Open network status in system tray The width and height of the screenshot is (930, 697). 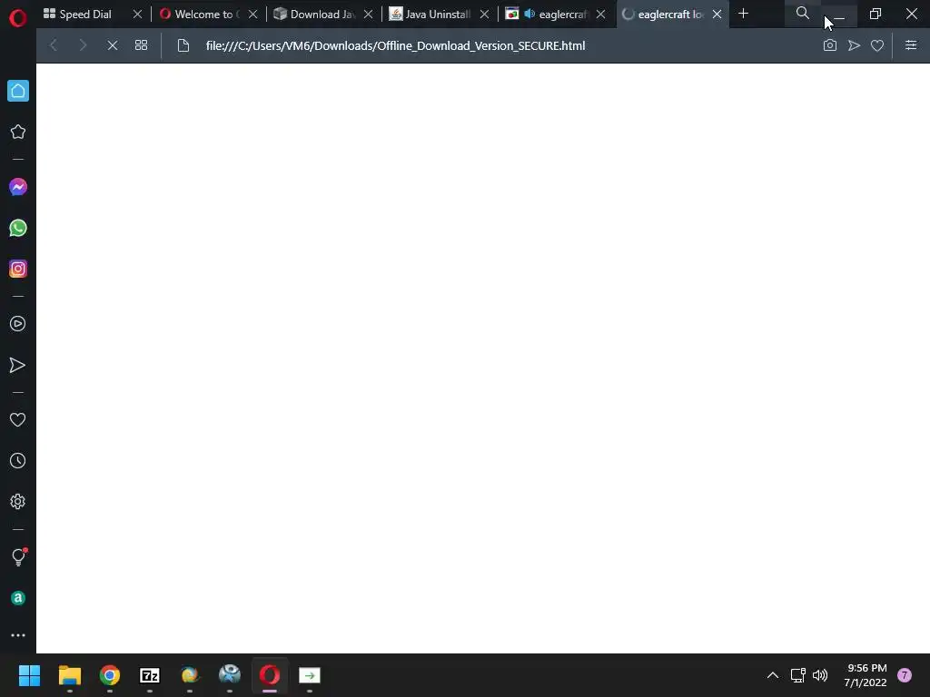point(797,675)
